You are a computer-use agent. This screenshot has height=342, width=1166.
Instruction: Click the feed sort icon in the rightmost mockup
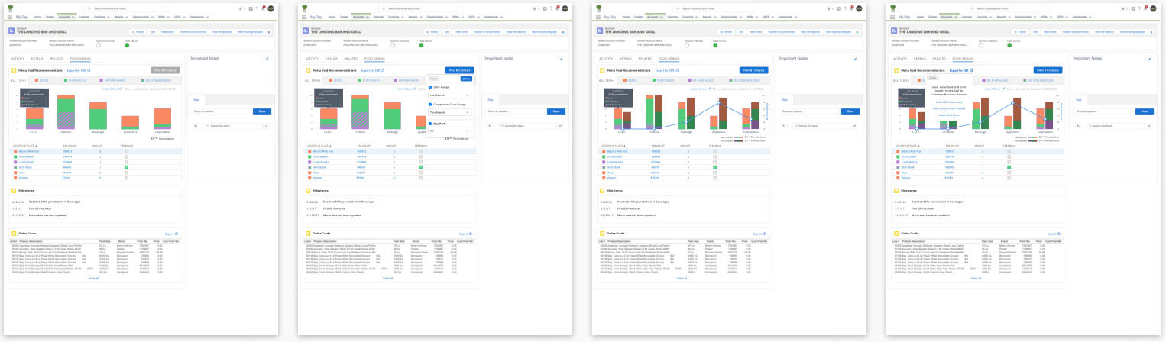pyautogui.click(x=1078, y=125)
